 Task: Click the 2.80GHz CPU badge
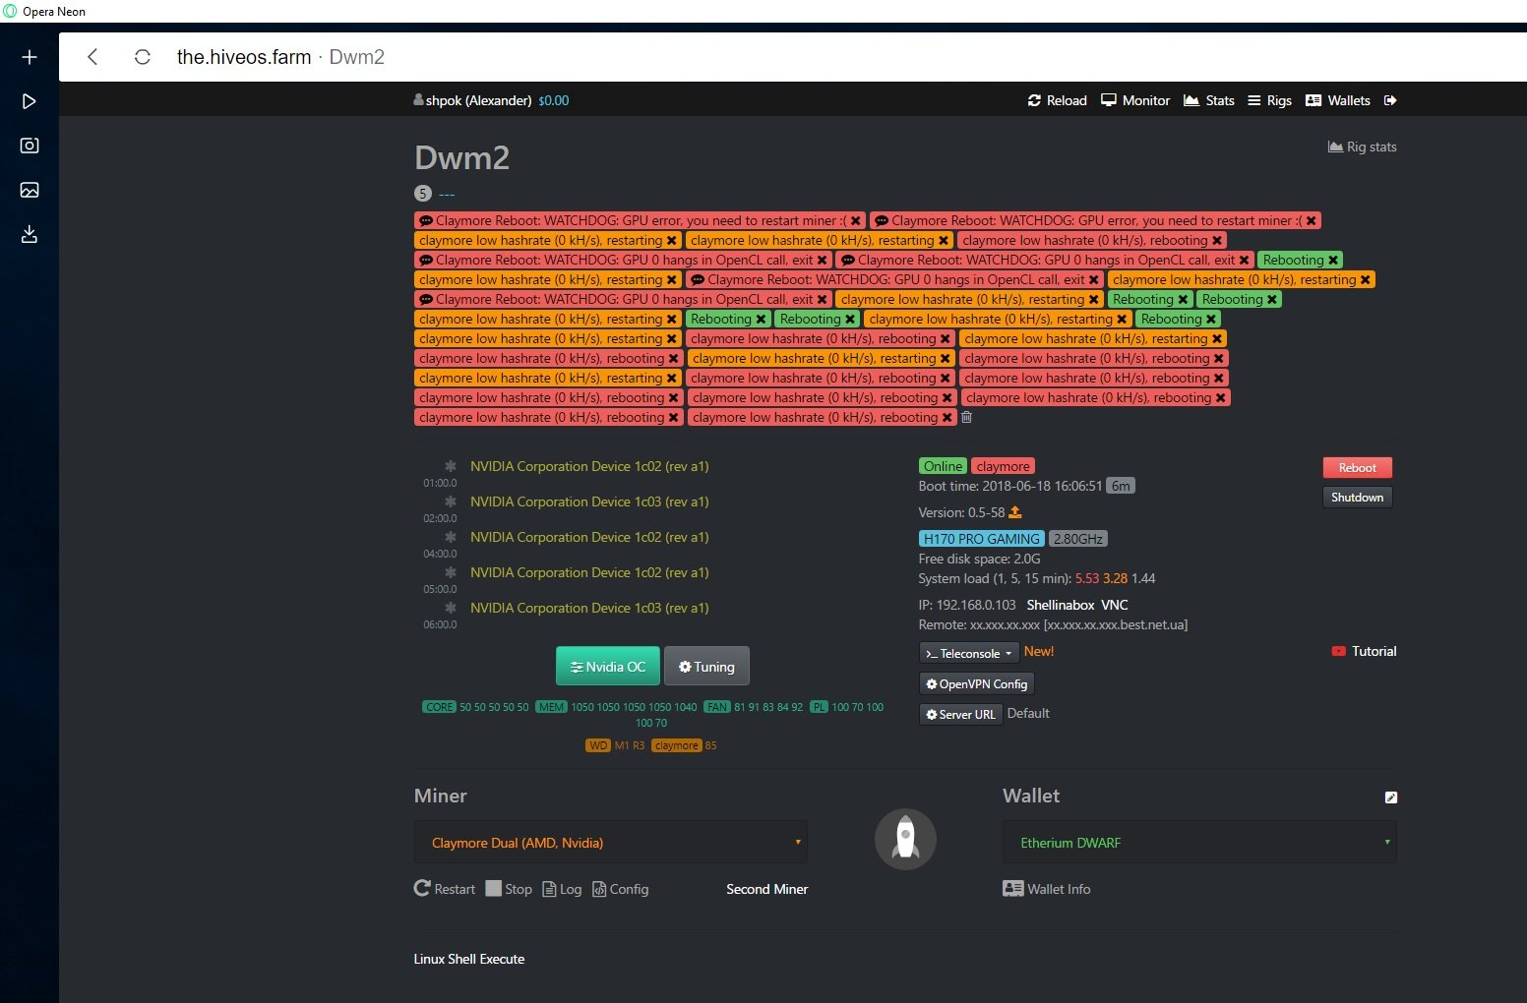[x=1078, y=539]
